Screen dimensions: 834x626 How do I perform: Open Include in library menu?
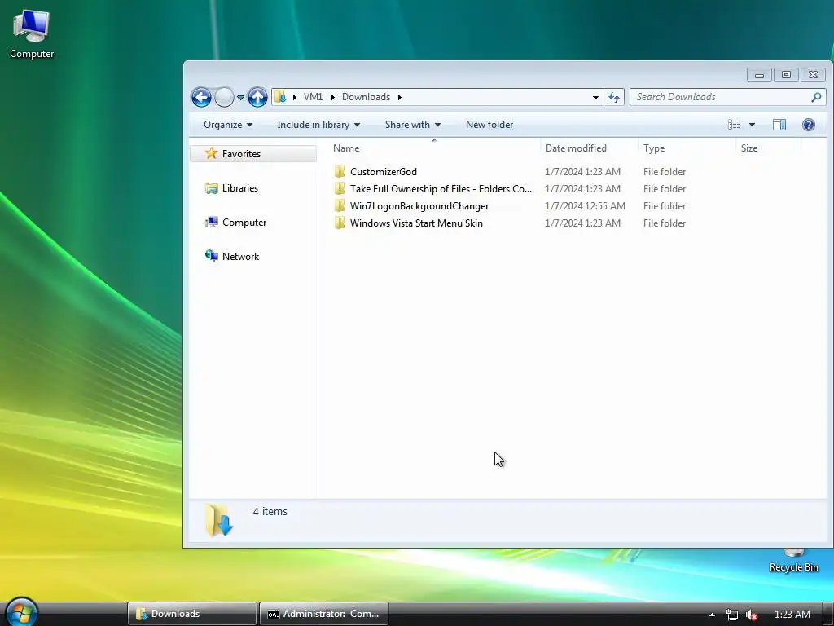318,125
